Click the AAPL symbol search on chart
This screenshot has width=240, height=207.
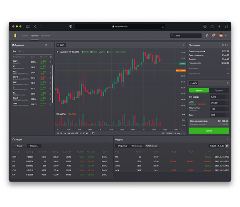pos(61,45)
